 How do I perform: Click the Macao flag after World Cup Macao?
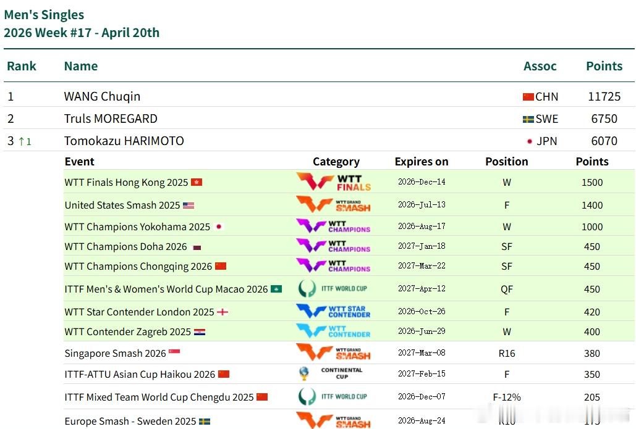pyautogui.click(x=276, y=289)
